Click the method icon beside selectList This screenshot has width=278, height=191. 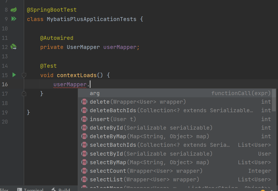84,179
